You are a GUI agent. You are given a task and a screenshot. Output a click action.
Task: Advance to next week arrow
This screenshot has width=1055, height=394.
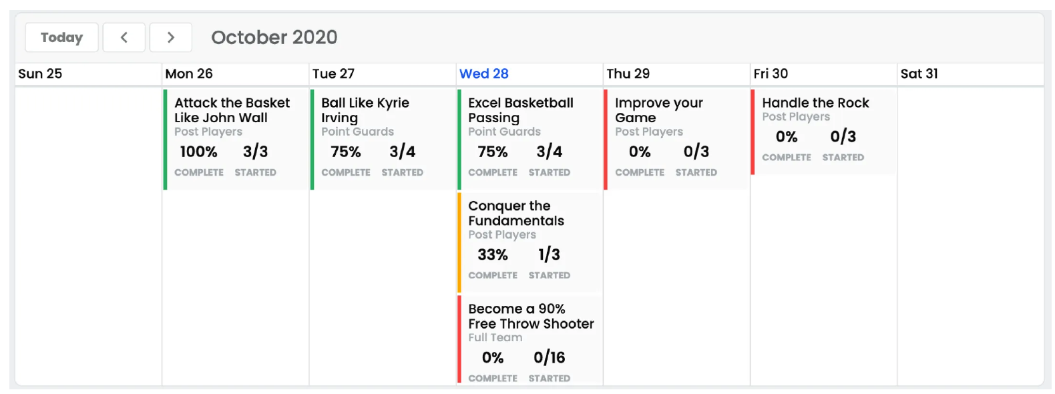tap(170, 37)
